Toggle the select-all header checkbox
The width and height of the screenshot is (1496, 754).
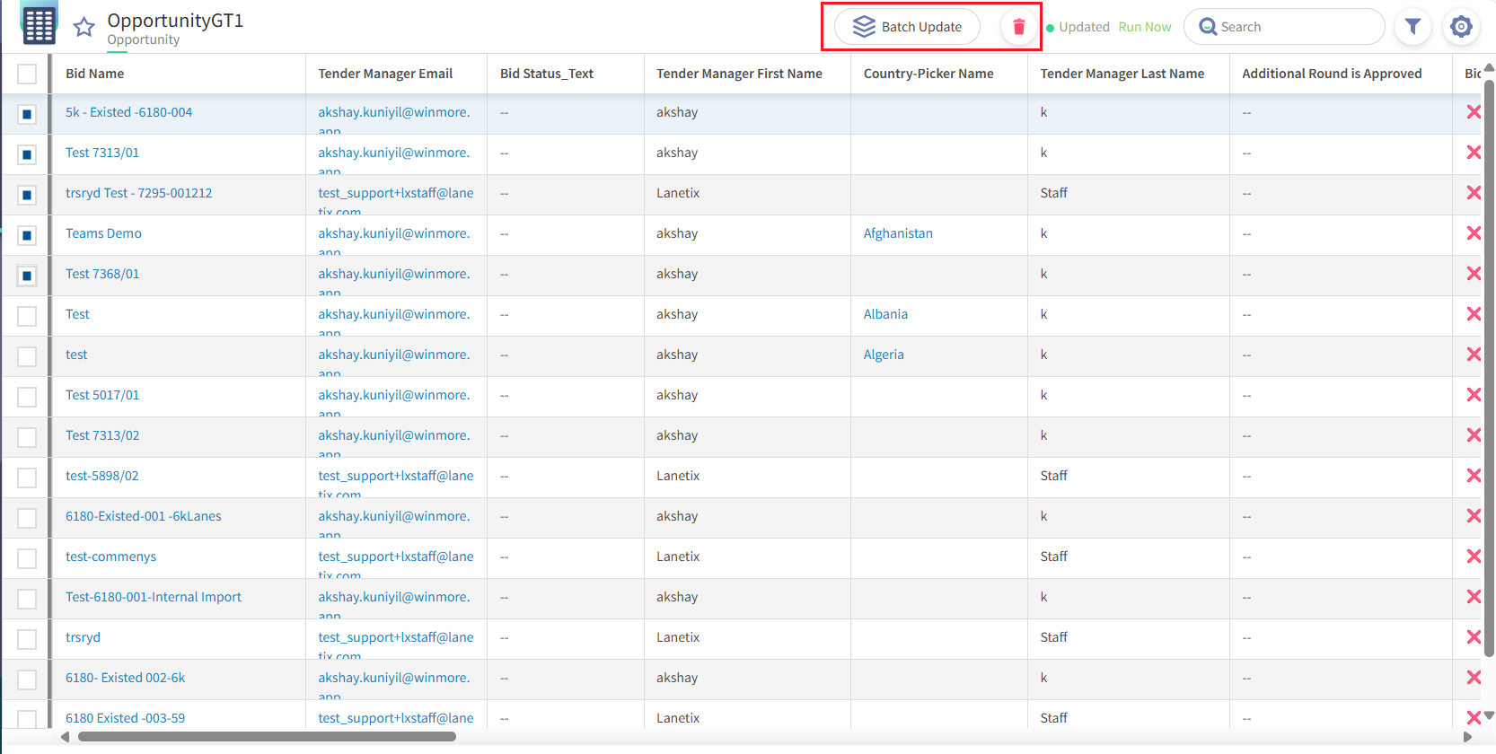click(x=27, y=74)
